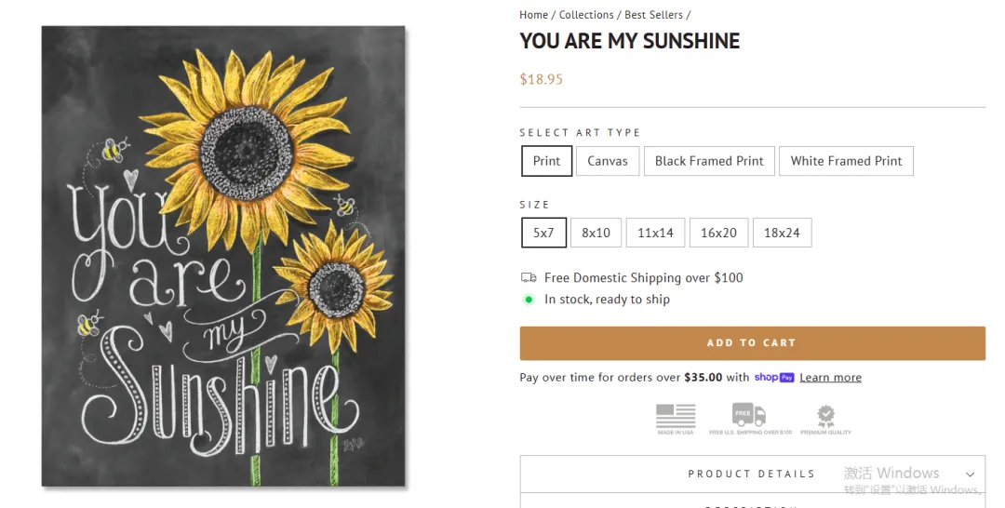The image size is (1005, 508).
Task: Choose the White Framed Print option
Action: pyautogui.click(x=846, y=161)
